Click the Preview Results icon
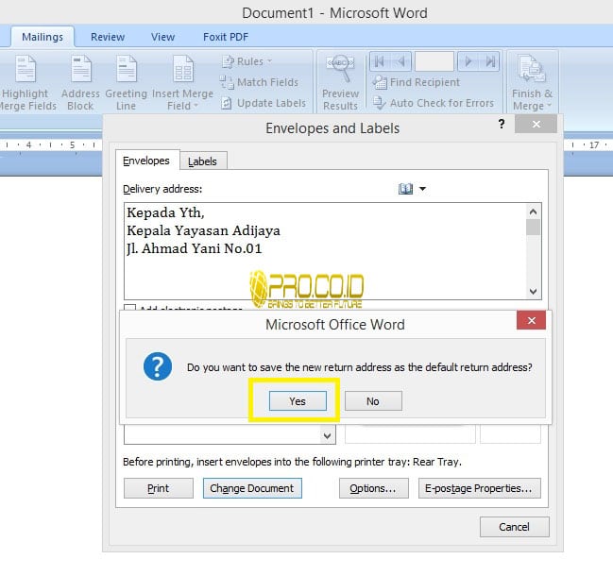Screen dimensions: 613x576 [341, 69]
